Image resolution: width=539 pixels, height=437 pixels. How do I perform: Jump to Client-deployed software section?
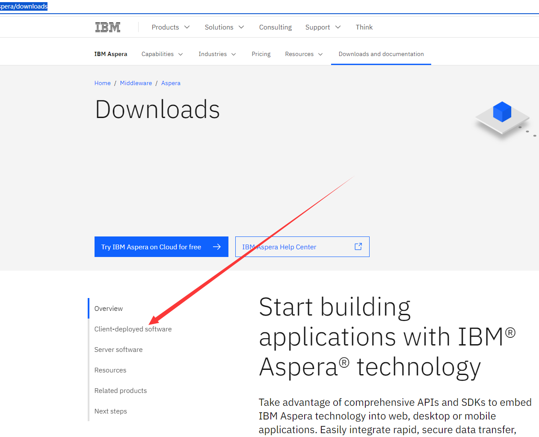pos(133,329)
